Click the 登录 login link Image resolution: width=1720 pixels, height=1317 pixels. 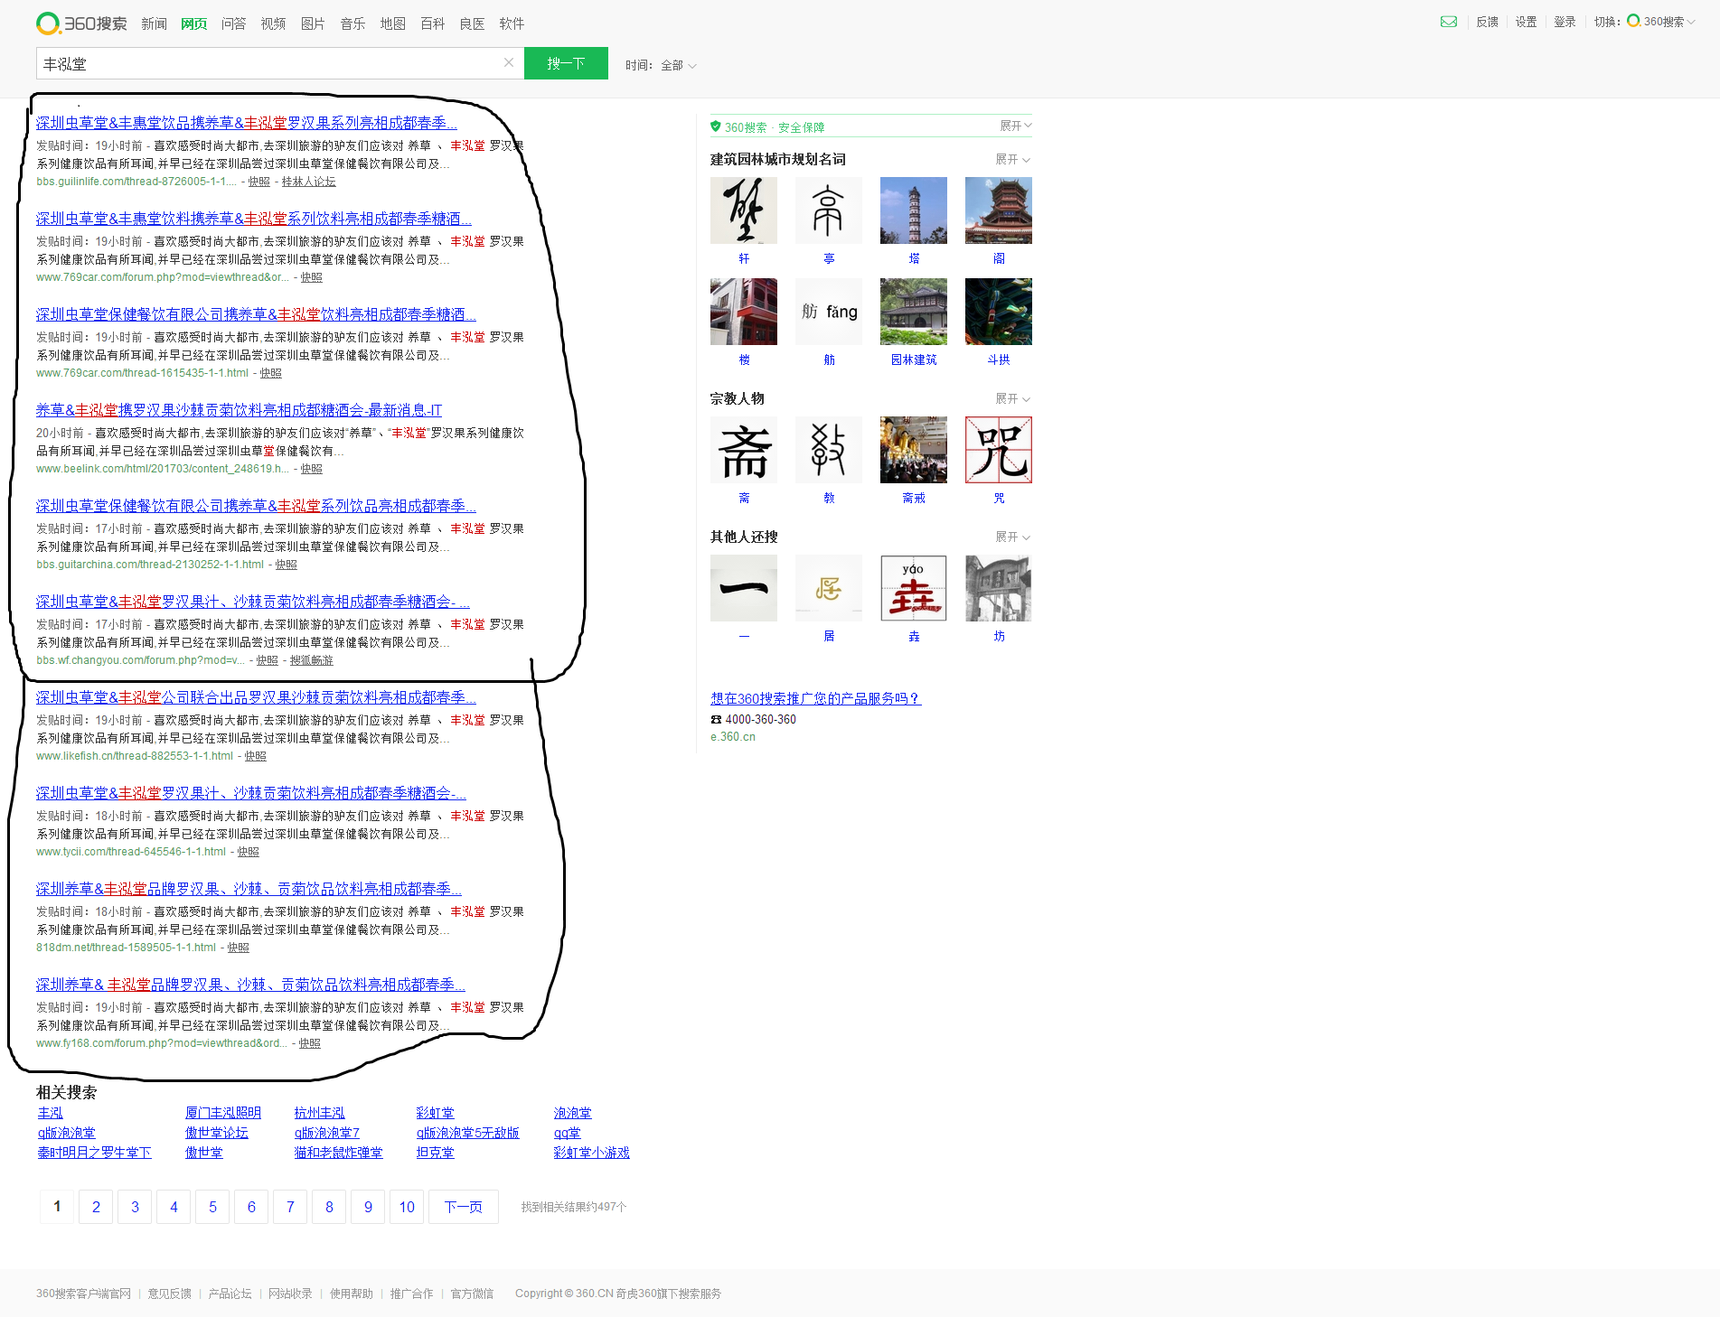[1565, 22]
